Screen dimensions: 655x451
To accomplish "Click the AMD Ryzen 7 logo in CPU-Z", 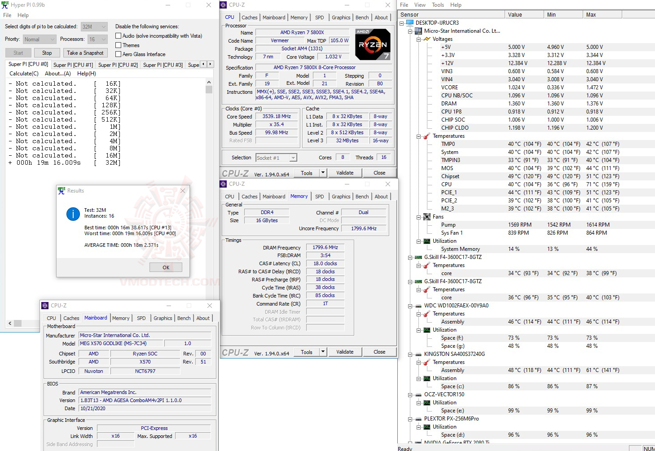I will click(373, 44).
